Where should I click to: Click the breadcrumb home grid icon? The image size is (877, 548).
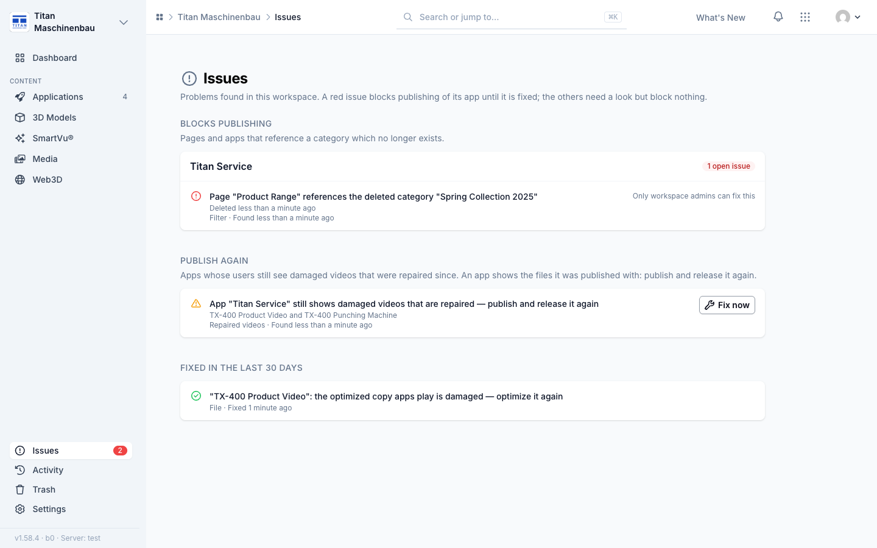[x=160, y=17]
